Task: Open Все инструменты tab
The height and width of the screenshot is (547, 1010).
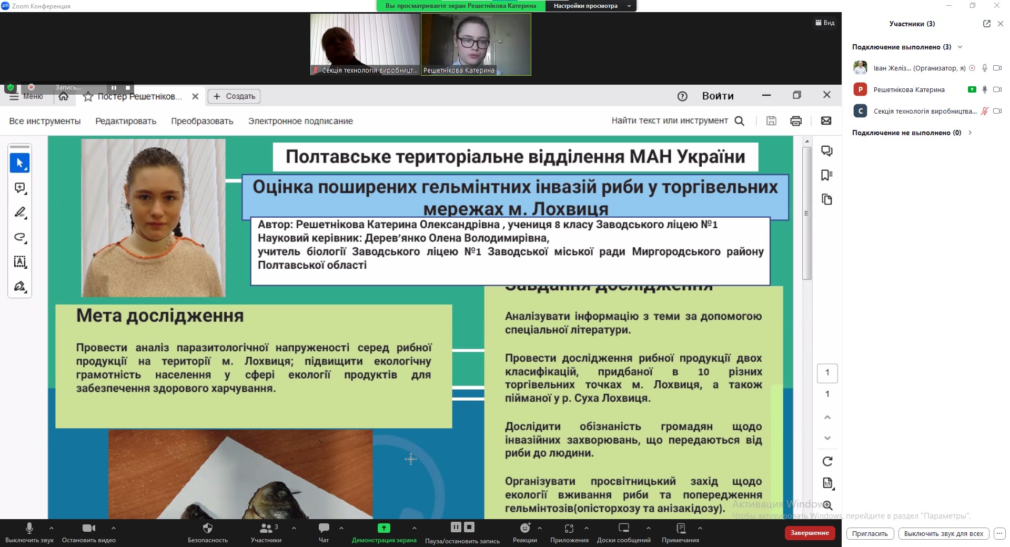Action: 45,121
